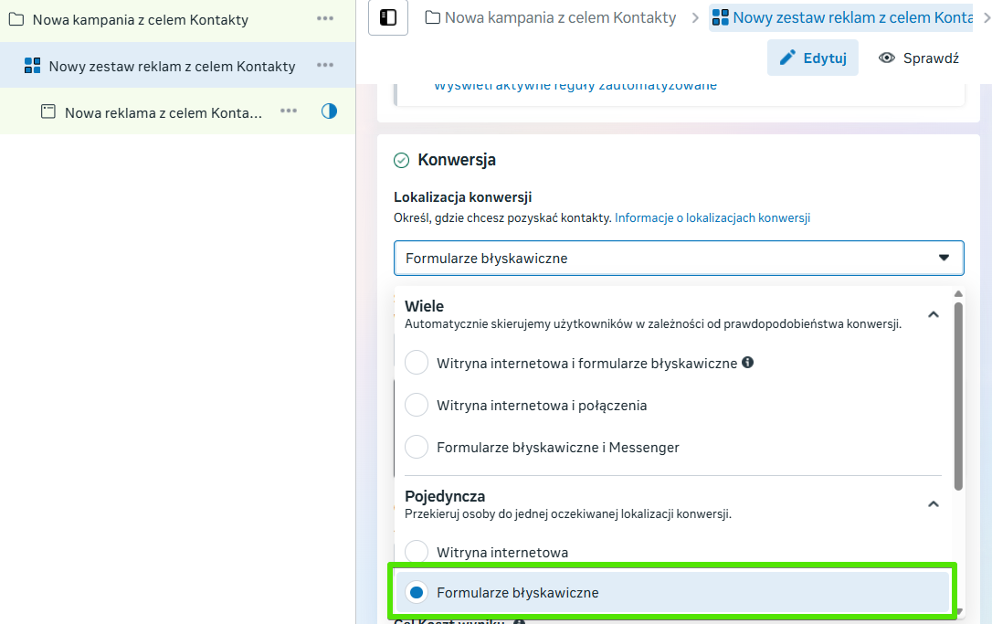Click the Edytuj button
This screenshot has width=992, height=624.
[812, 58]
